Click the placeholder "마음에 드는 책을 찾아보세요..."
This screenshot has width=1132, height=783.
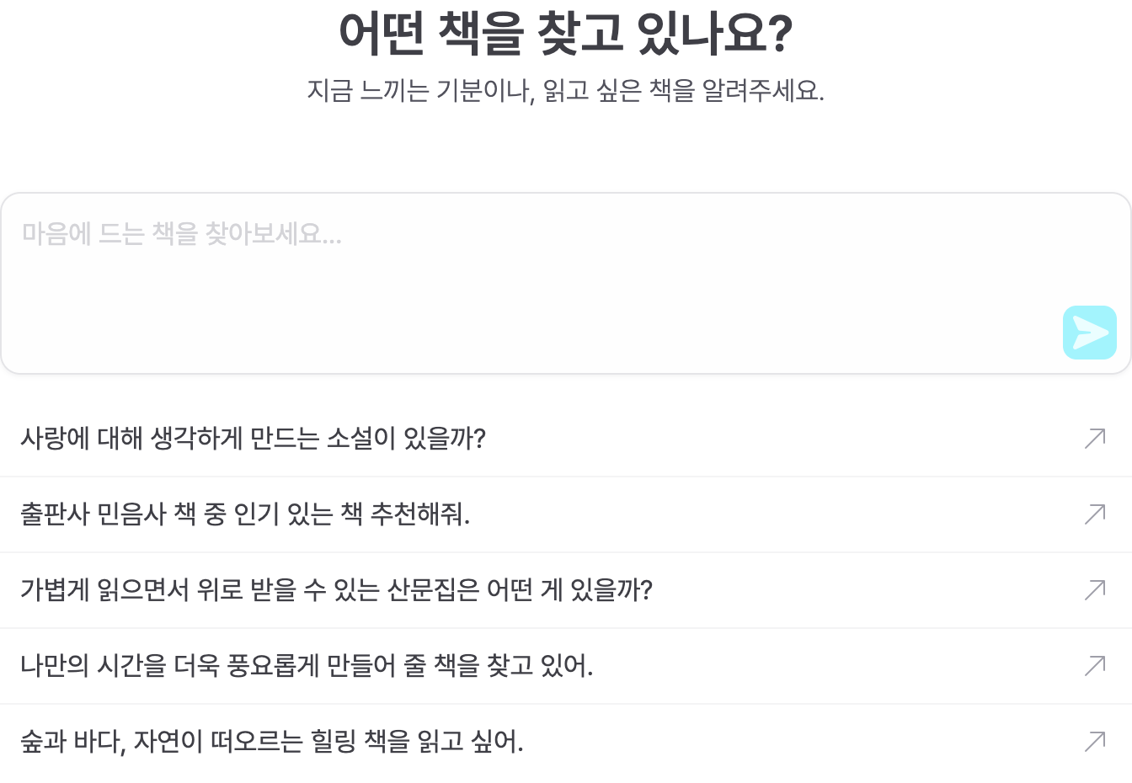(182, 234)
